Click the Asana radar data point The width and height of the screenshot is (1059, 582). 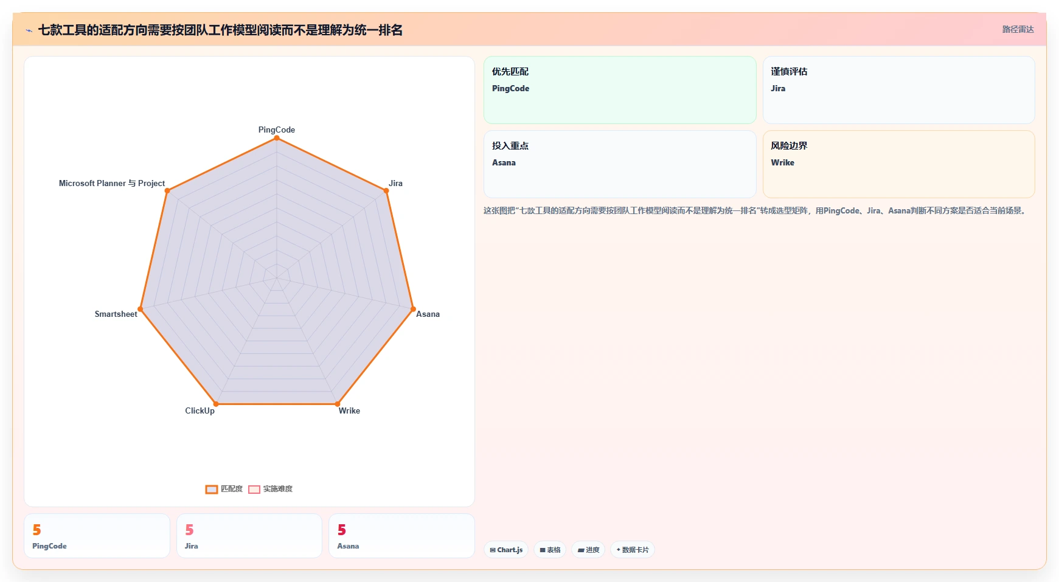tap(413, 309)
